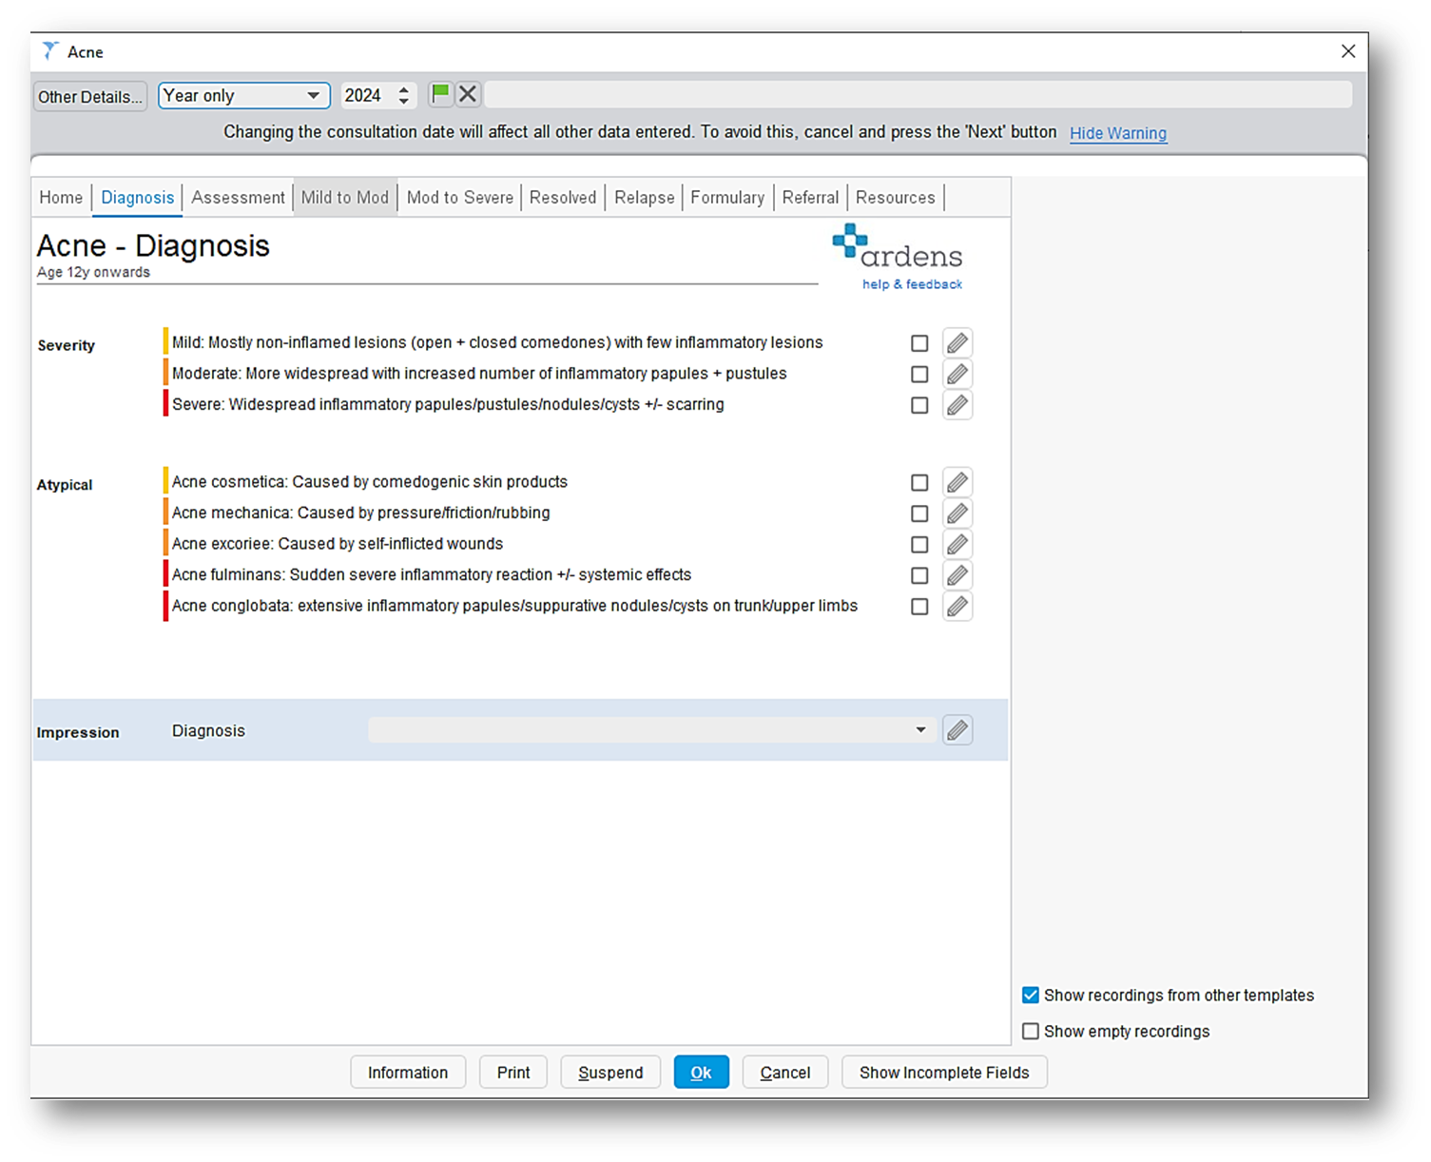Click the 2024 year value field
The image size is (1431, 1162).
[368, 95]
